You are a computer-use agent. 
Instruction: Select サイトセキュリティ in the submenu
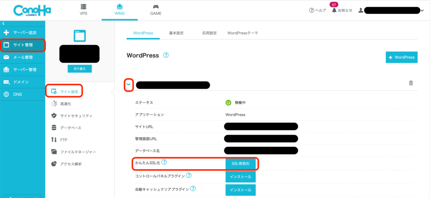[x=71, y=116]
